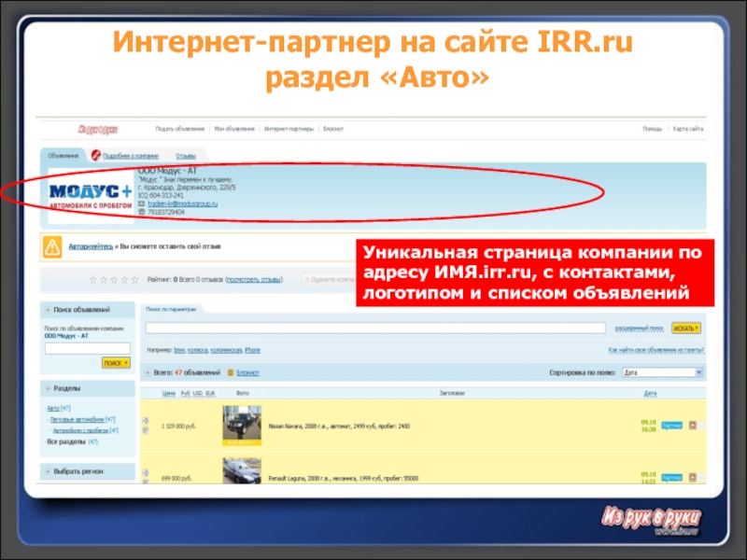Screen dimensions: 747x560
Task: Click the посмотреть отзывы link
Action: pos(254,279)
